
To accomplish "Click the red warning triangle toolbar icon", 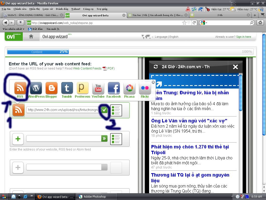I will point(188,9).
